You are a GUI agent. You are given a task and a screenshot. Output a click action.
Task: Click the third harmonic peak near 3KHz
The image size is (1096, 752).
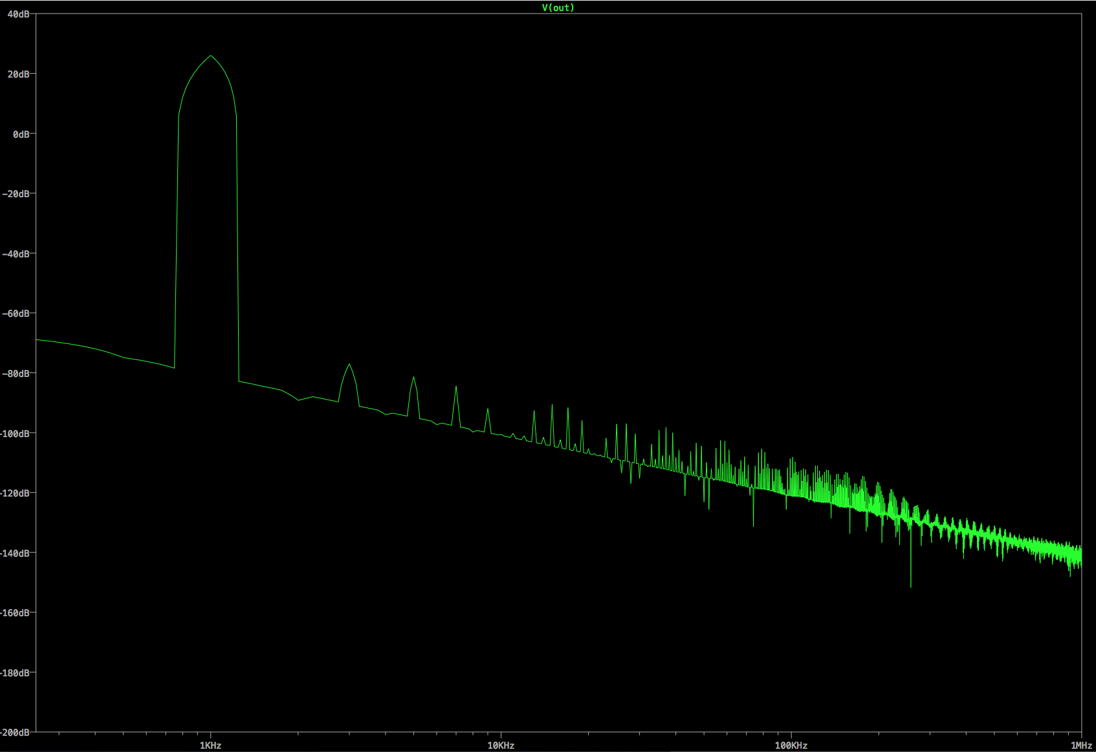349,365
